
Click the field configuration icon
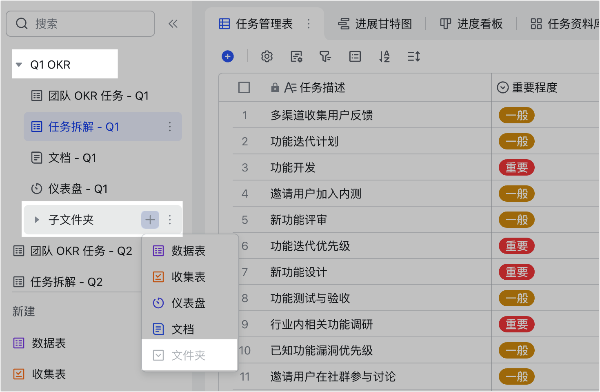[x=296, y=56]
